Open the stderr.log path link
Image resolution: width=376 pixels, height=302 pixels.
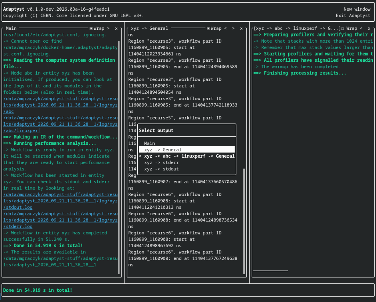click(61, 220)
